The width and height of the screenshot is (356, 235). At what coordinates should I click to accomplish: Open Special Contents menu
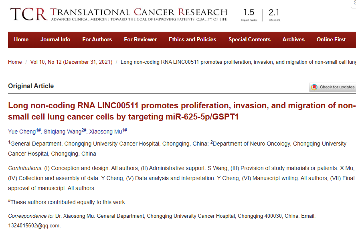249,40
